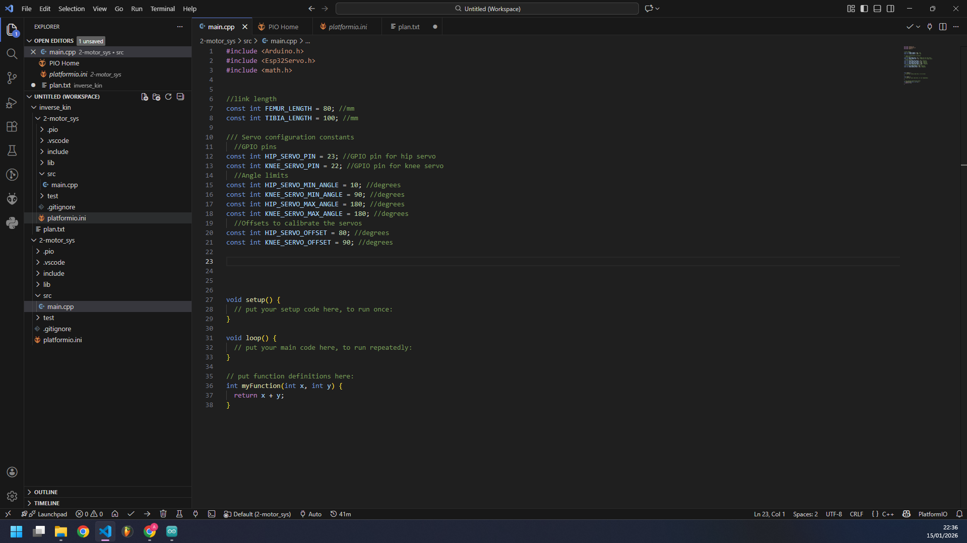Open the Source Control view

tap(12, 78)
